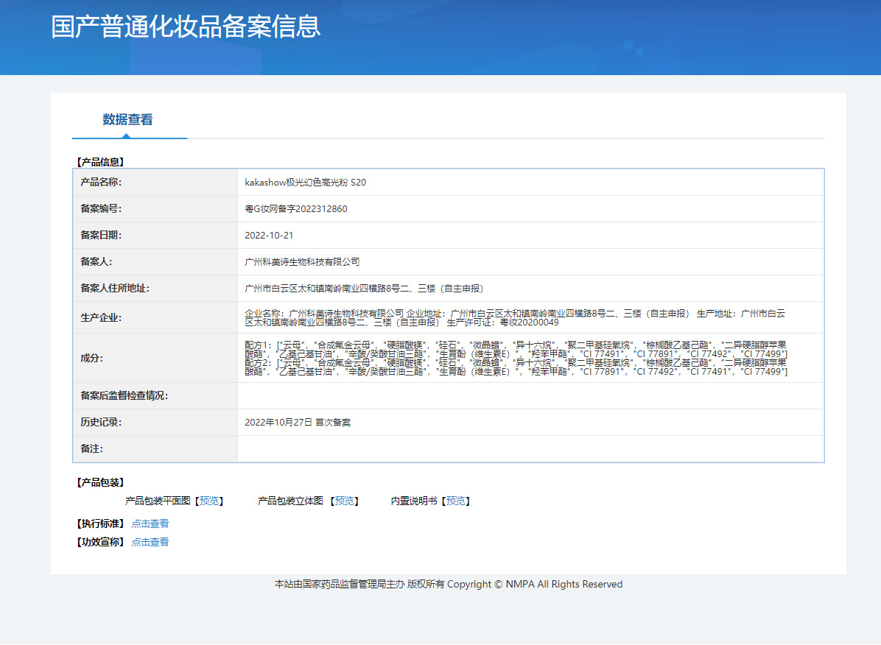Click the filing date 2022-10-21
The height and width of the screenshot is (645, 881).
(269, 236)
